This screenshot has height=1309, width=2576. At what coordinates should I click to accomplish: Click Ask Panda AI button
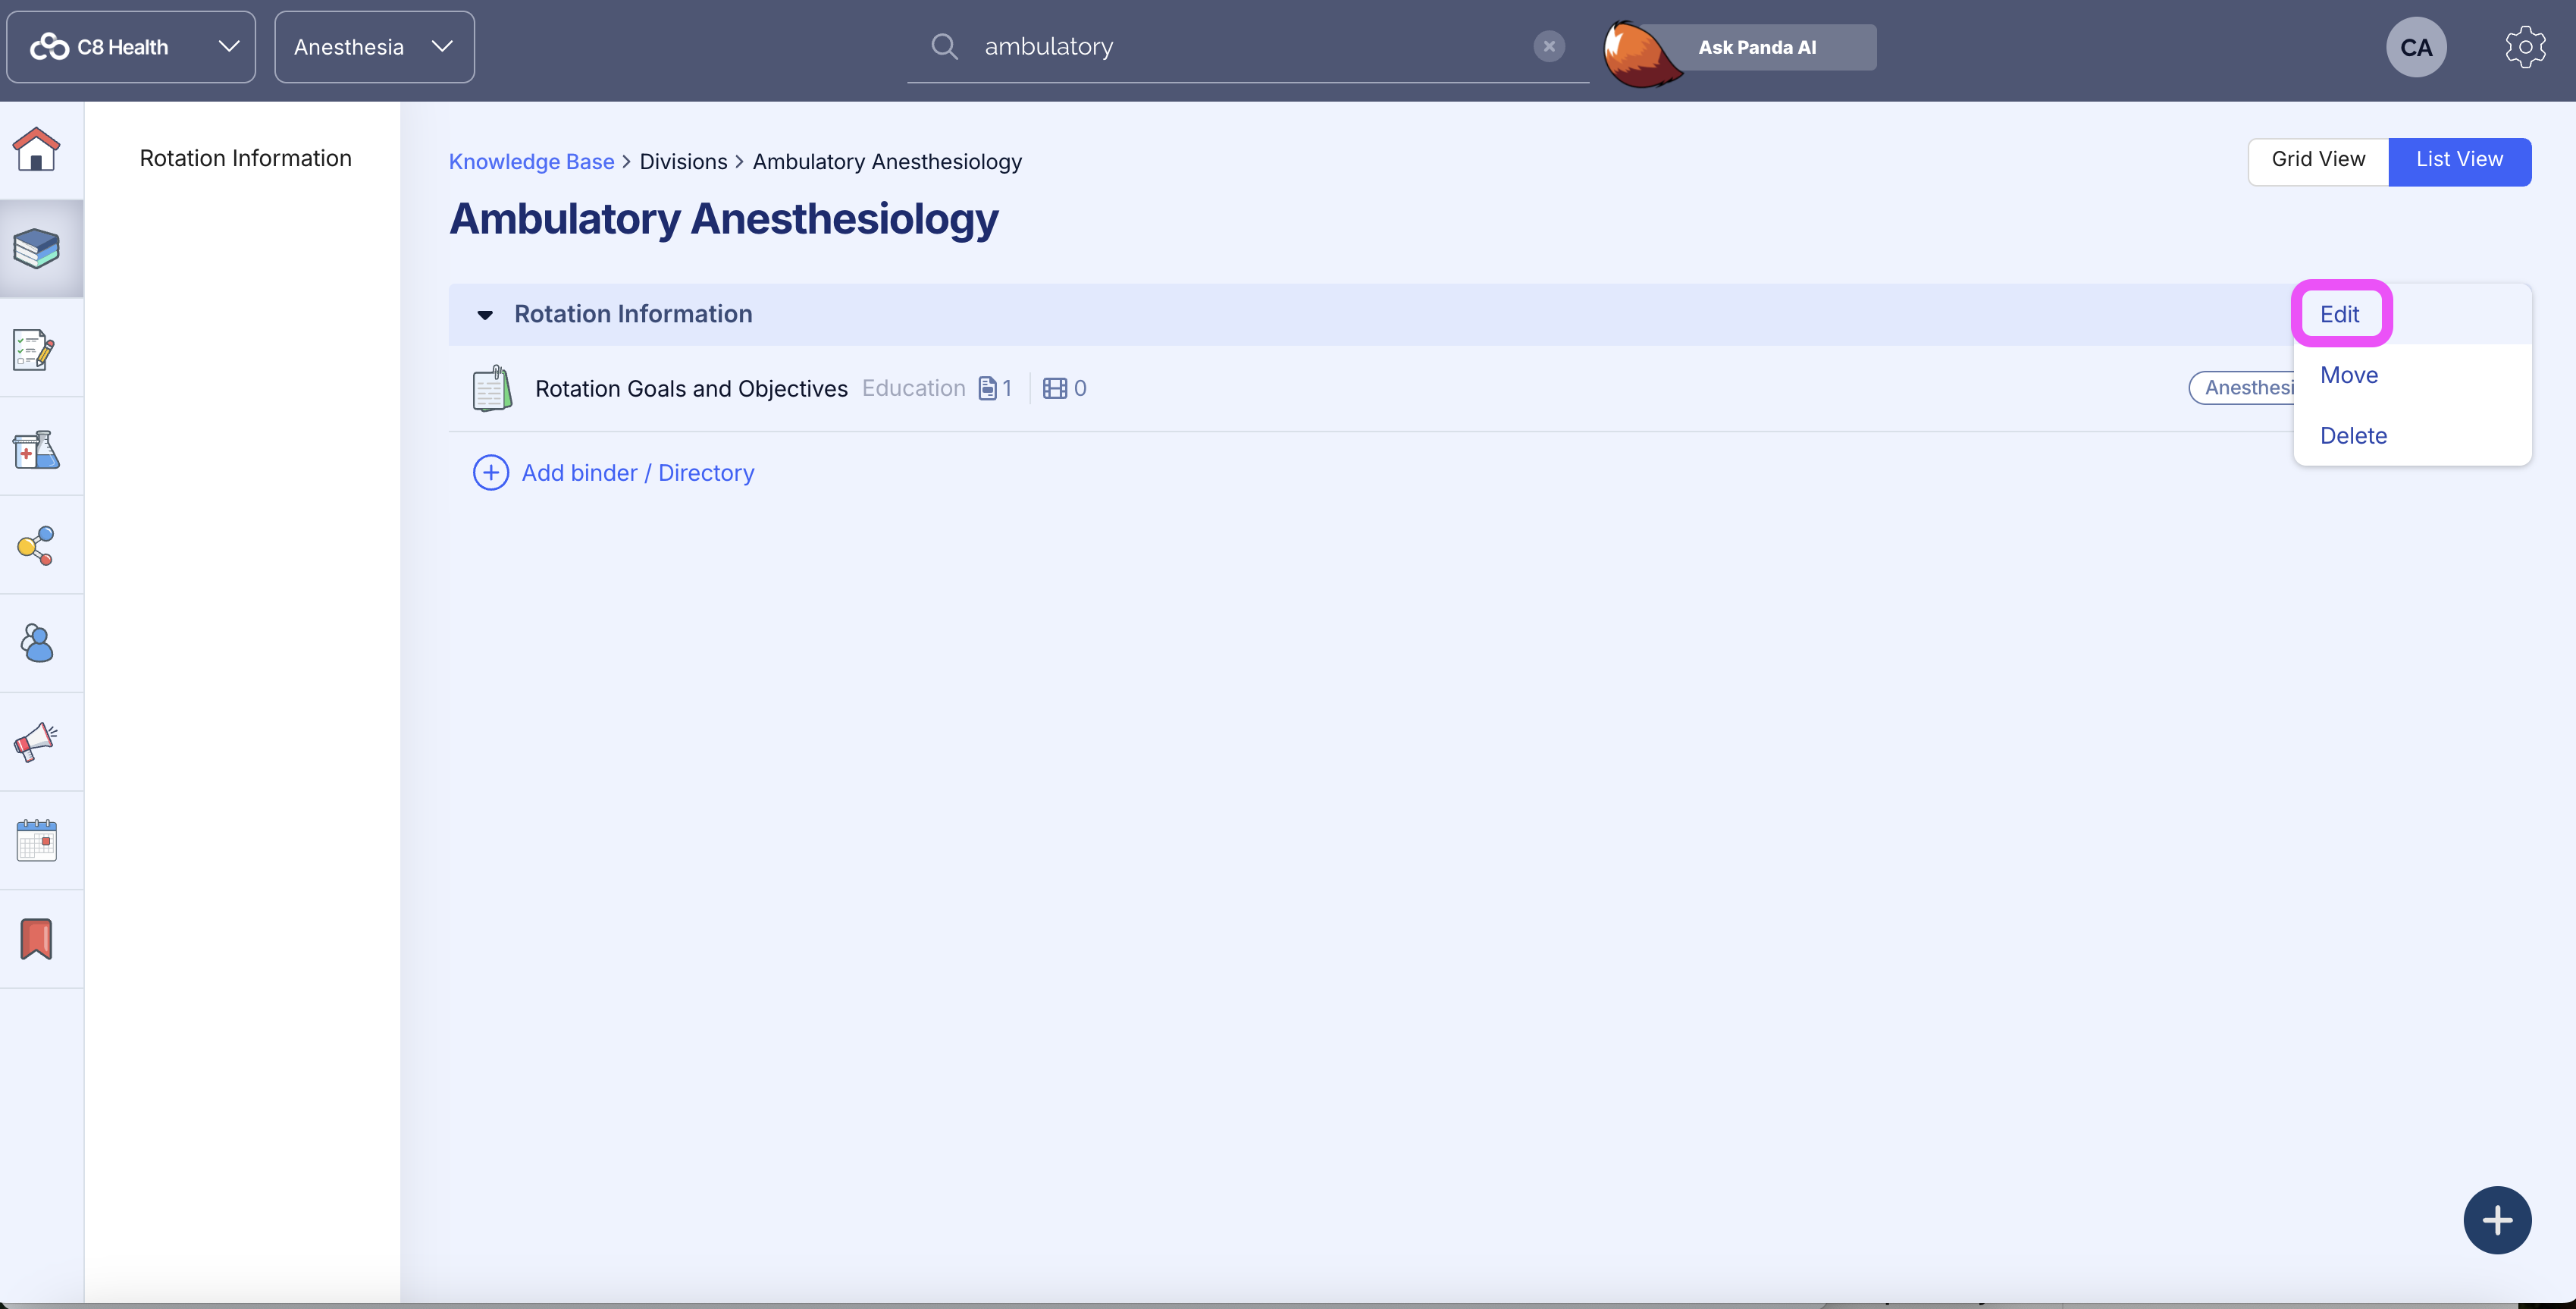(1757, 47)
